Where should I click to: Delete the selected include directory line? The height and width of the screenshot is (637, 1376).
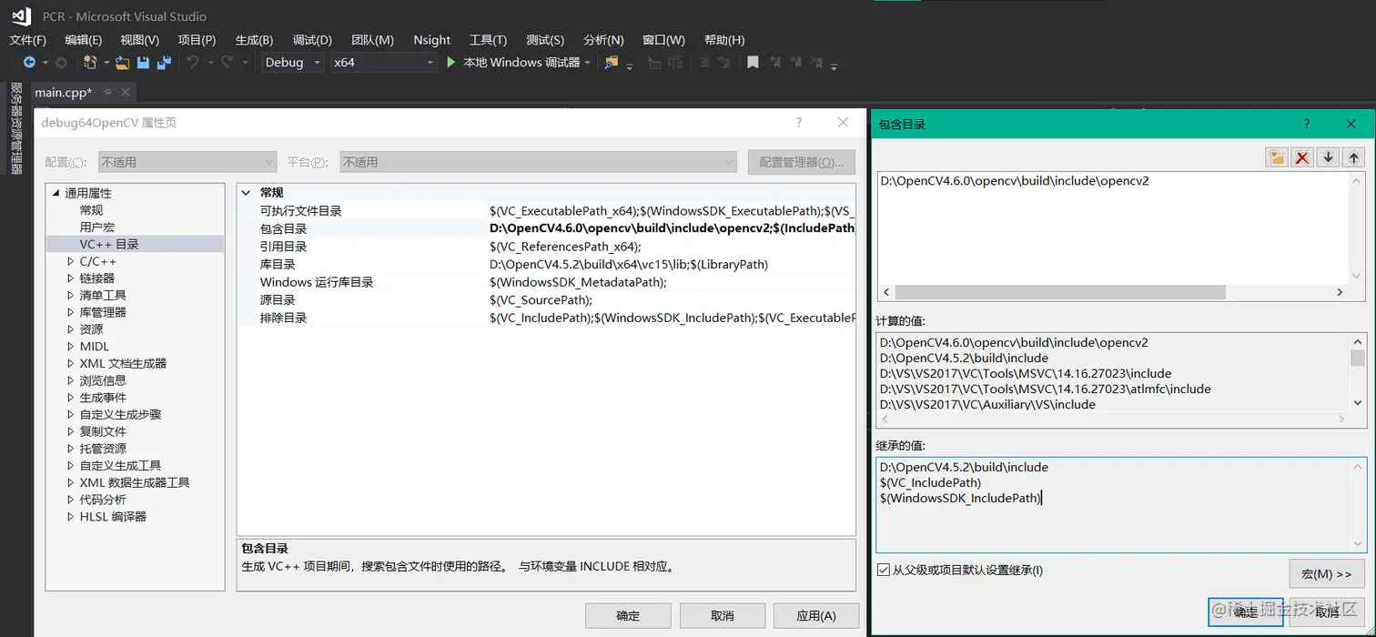point(1302,157)
